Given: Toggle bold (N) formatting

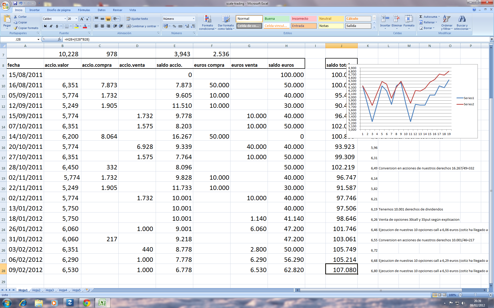Looking at the screenshot, I should click(x=45, y=26).
